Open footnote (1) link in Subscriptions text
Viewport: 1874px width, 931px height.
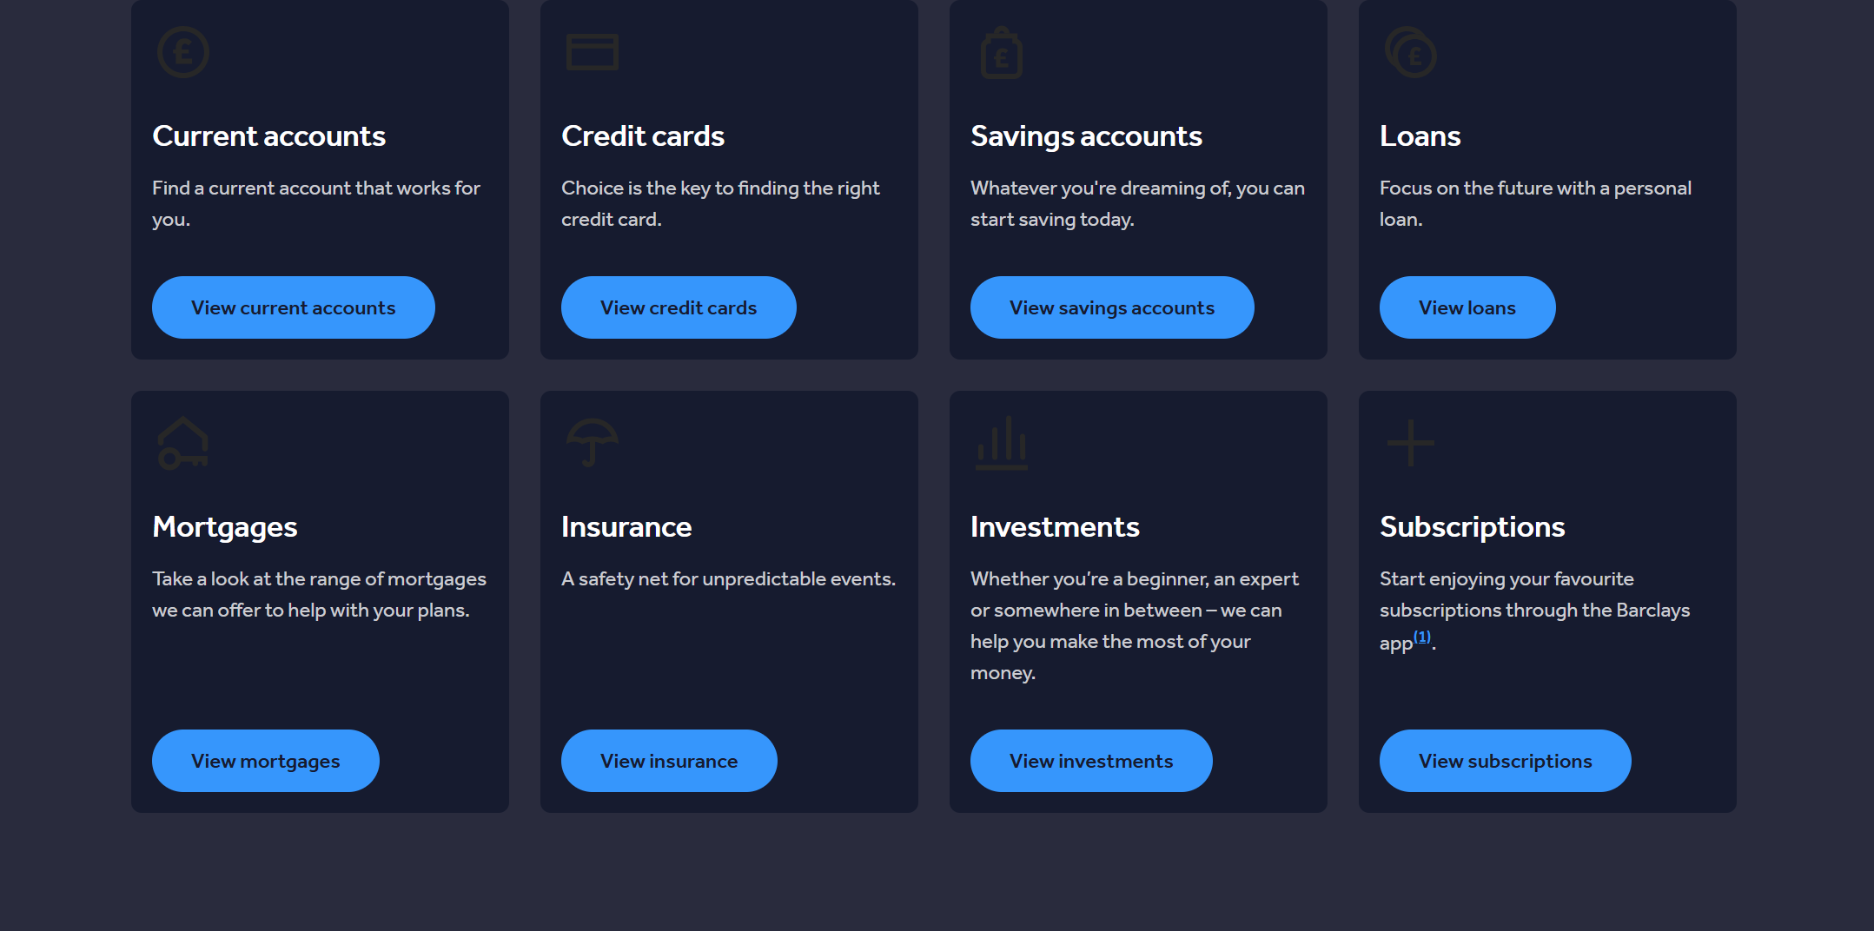coord(1422,637)
